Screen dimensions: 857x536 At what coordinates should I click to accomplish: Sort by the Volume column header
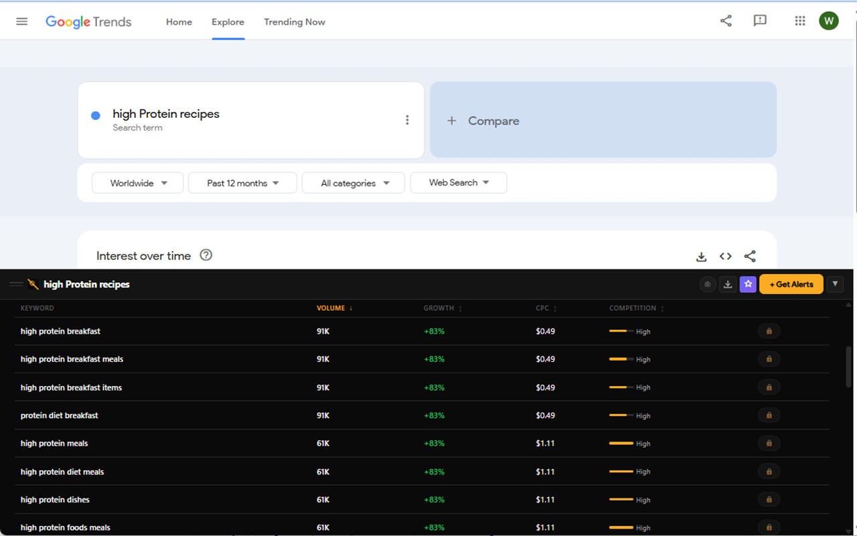334,308
